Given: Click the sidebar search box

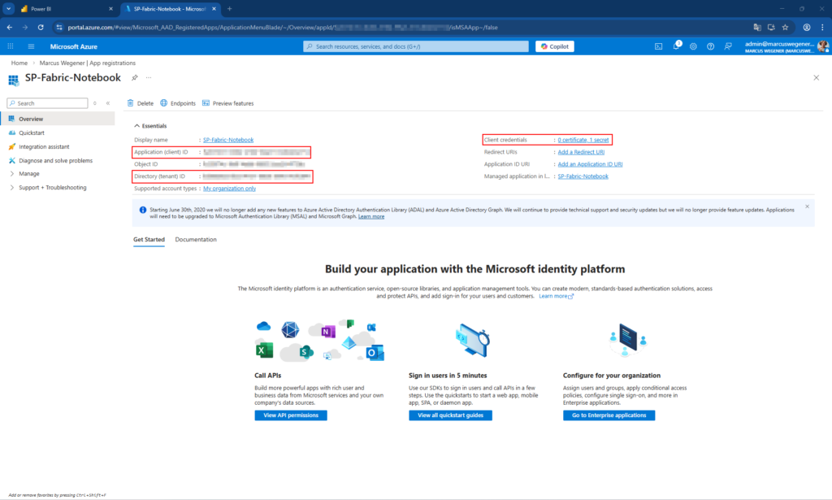Looking at the screenshot, I should pos(46,103).
